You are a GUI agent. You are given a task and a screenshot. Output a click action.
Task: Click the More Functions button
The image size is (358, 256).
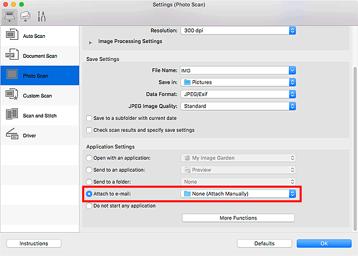point(238,218)
